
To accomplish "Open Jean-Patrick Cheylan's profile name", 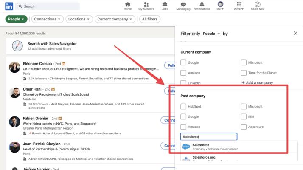I will [x=42, y=144].
